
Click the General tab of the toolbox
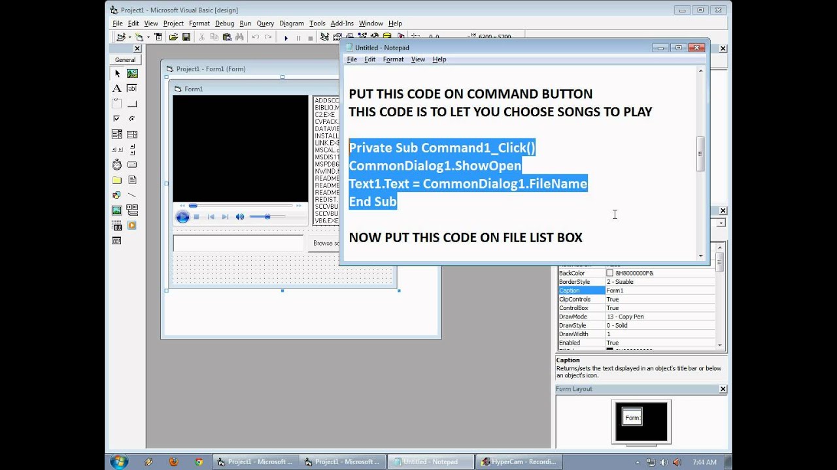click(126, 59)
